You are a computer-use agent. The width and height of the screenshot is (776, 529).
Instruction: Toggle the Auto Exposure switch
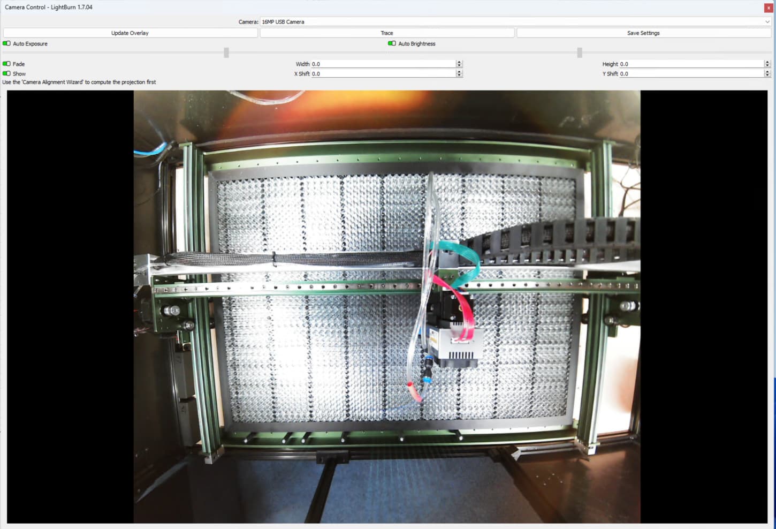pos(6,44)
